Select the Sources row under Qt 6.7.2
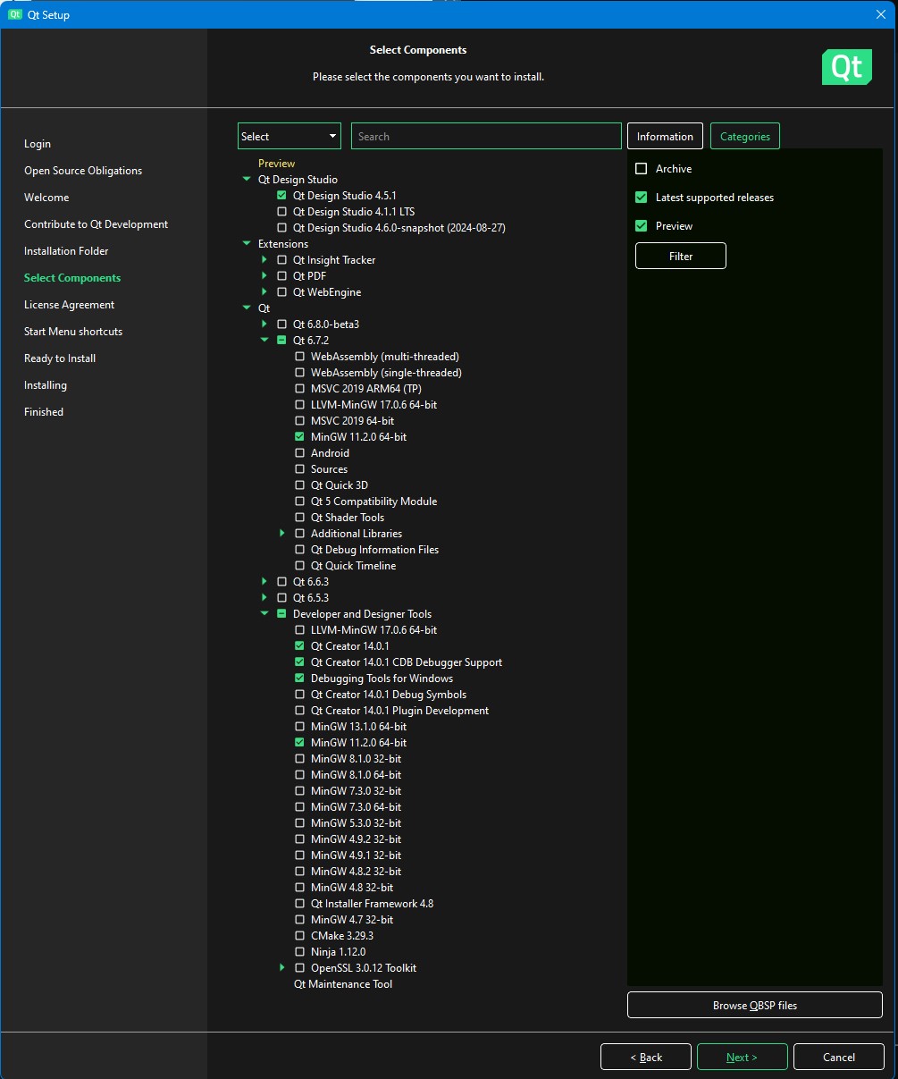Image resolution: width=898 pixels, height=1079 pixels. coord(329,469)
